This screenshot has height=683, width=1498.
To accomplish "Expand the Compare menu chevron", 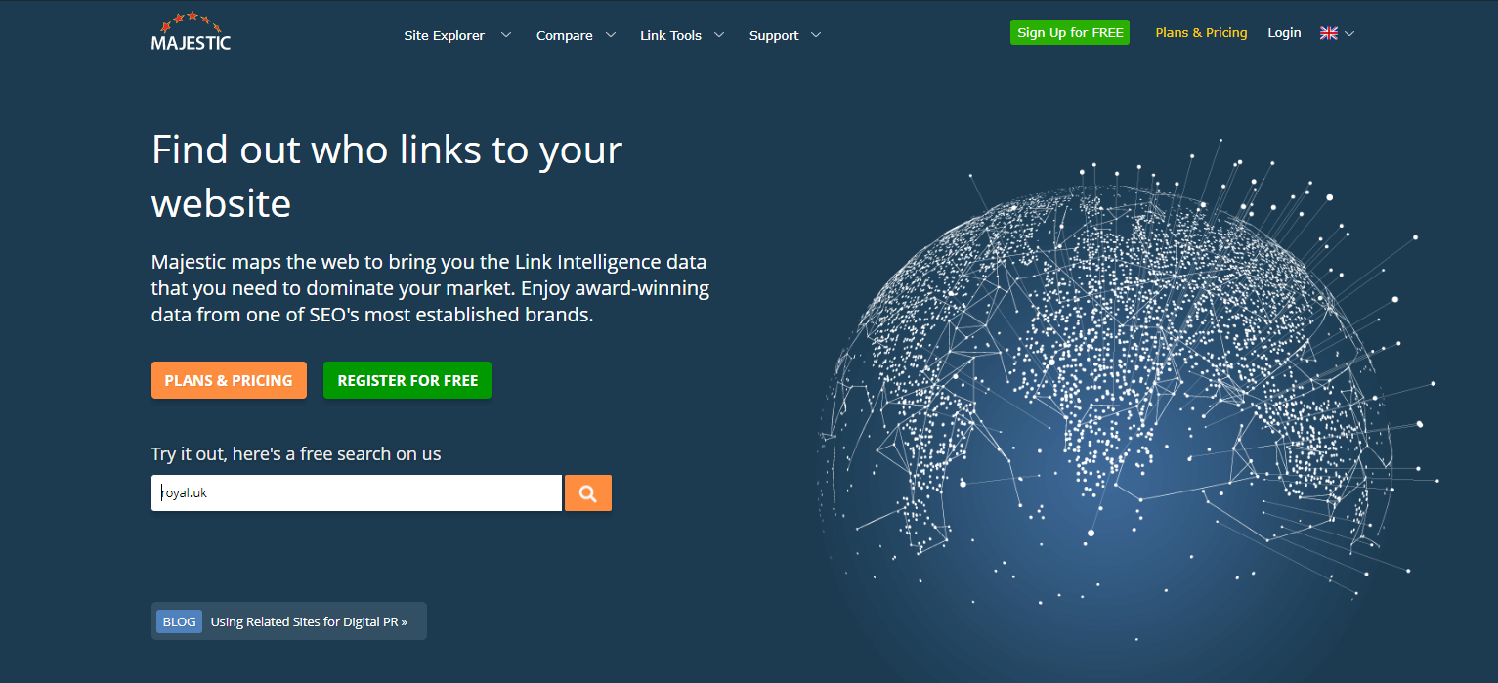I will pyautogui.click(x=611, y=35).
